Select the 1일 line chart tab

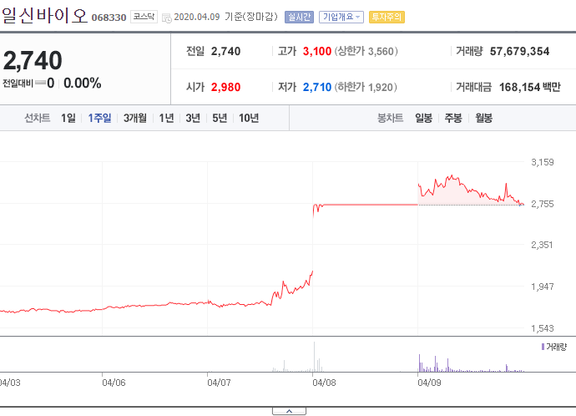tap(68, 118)
